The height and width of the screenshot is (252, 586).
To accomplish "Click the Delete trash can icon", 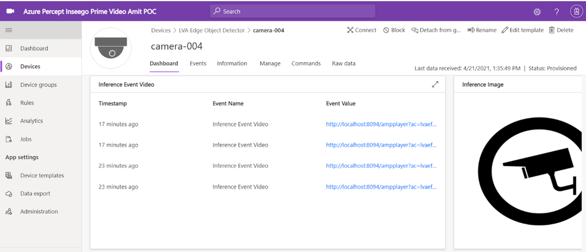I will pos(551,31).
